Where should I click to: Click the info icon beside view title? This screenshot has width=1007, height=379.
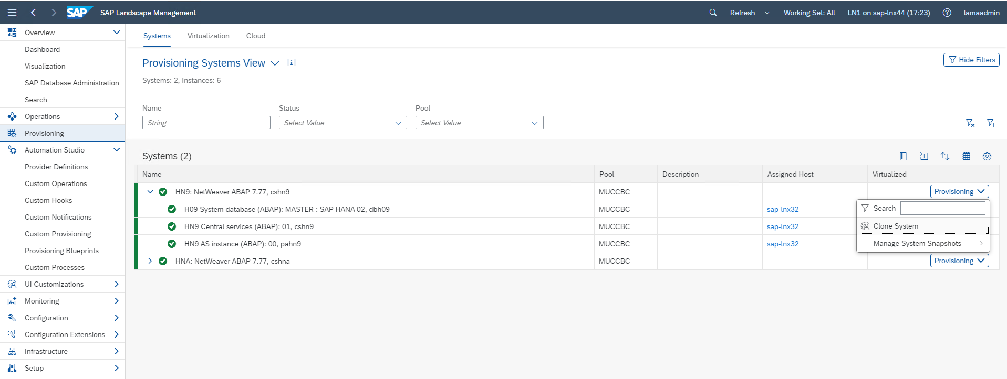click(292, 63)
